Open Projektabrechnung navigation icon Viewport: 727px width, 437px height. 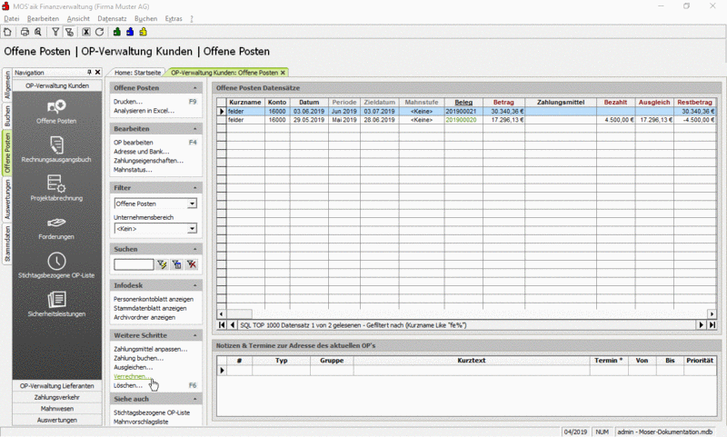[56, 188]
